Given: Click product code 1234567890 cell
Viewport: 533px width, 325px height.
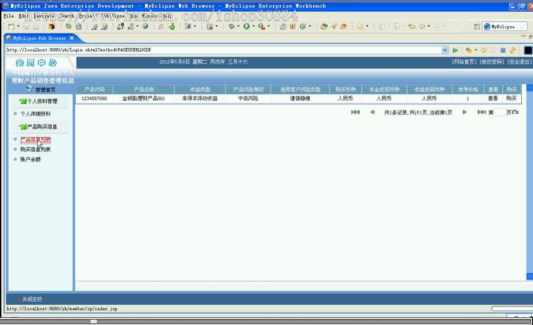Looking at the screenshot, I should pyautogui.click(x=94, y=98).
